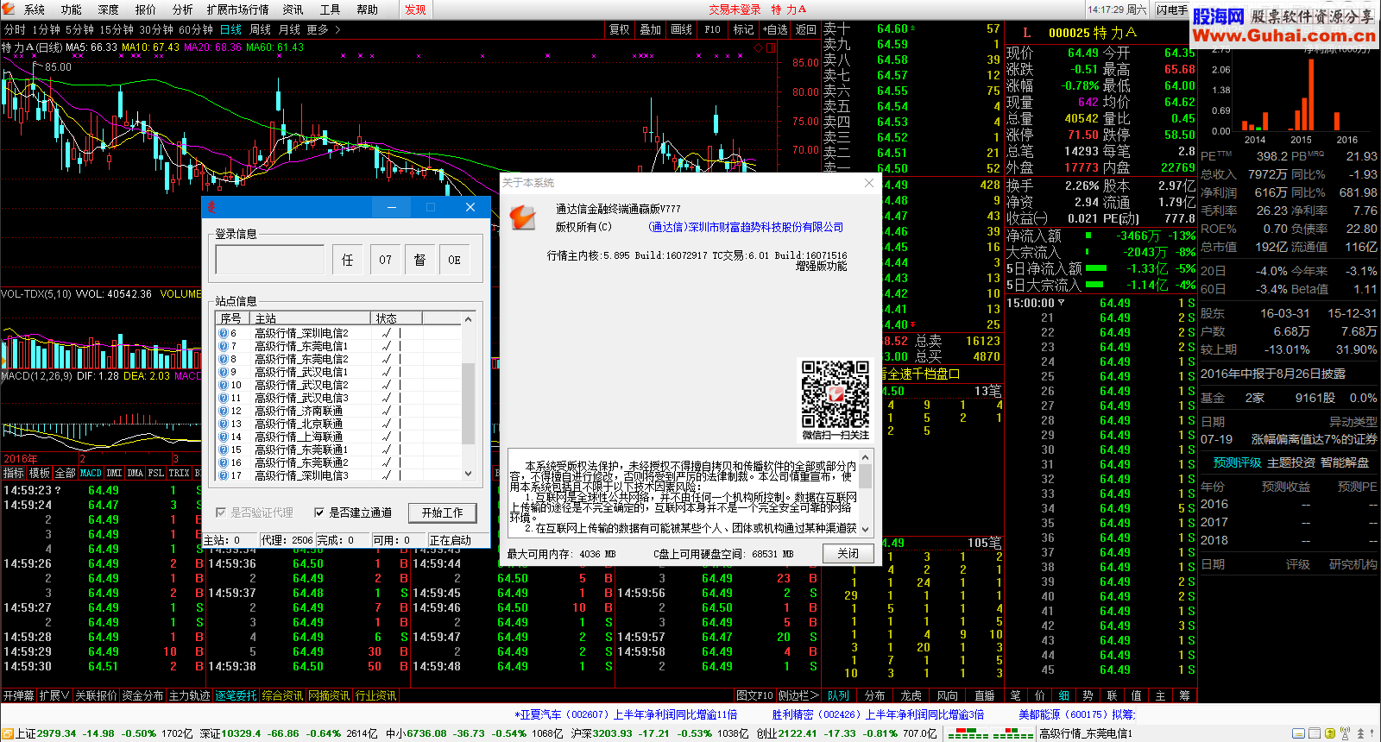Open the 资金分布 bottom tab
Screen dimensions: 1381x742
(x=142, y=695)
